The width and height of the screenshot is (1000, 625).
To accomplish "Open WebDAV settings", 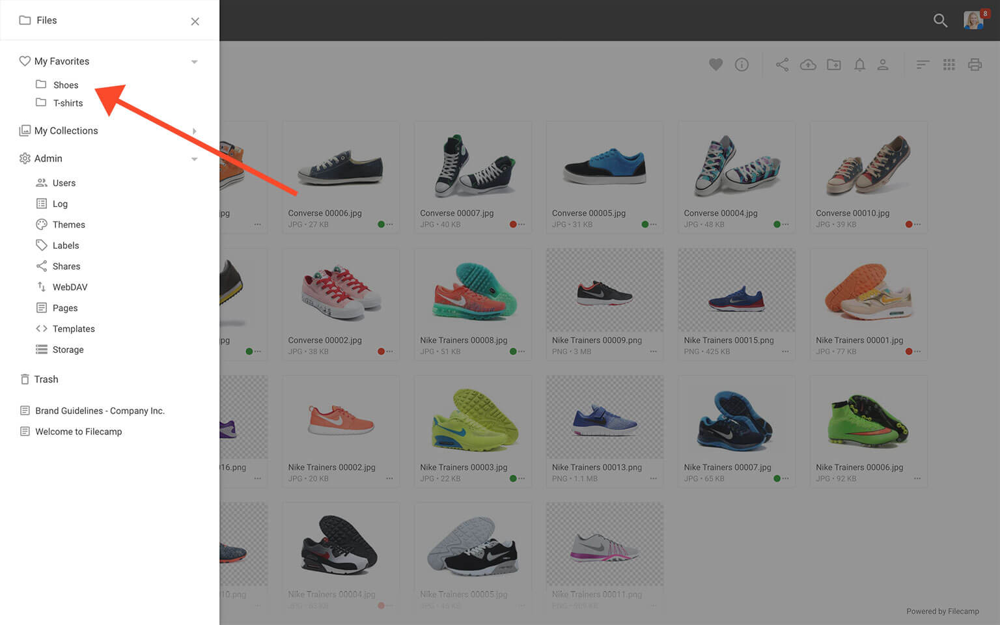I will click(61, 287).
